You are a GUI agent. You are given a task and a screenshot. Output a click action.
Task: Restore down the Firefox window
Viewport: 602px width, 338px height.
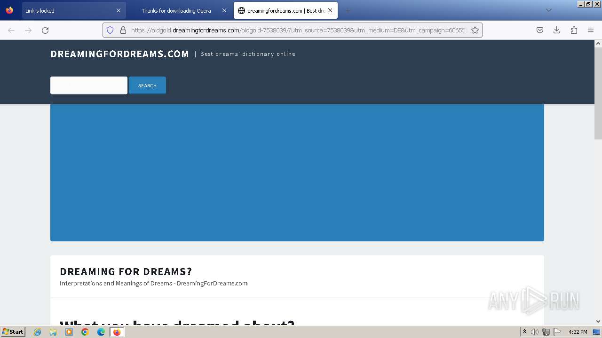pyautogui.click(x=588, y=4)
